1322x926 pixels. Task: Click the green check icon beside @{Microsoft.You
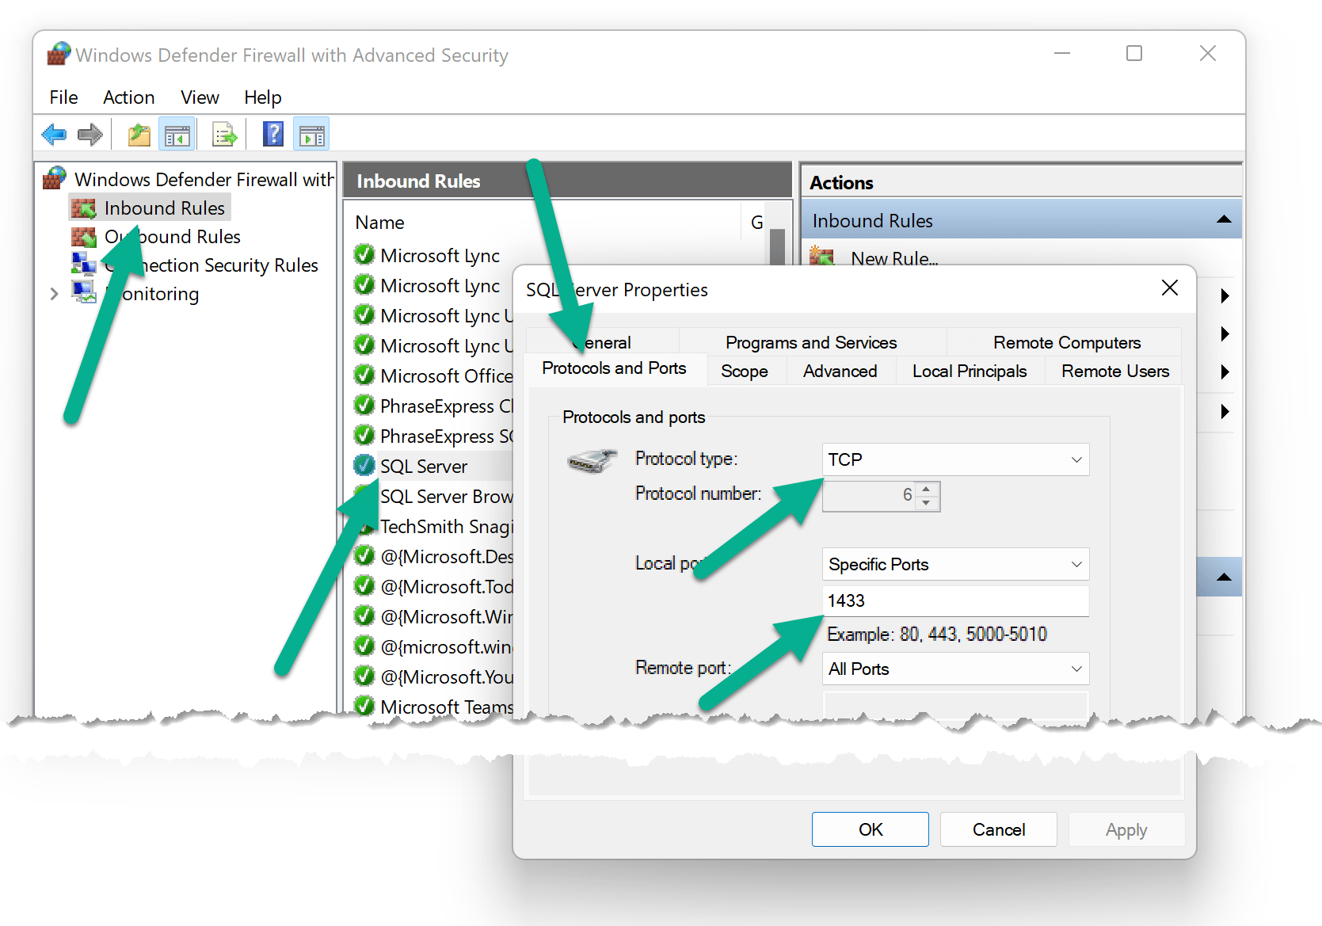point(364,676)
